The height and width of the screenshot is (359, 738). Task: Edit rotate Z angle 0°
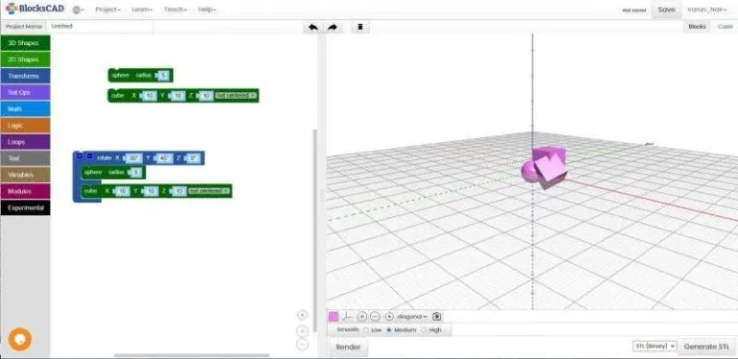(x=192, y=158)
